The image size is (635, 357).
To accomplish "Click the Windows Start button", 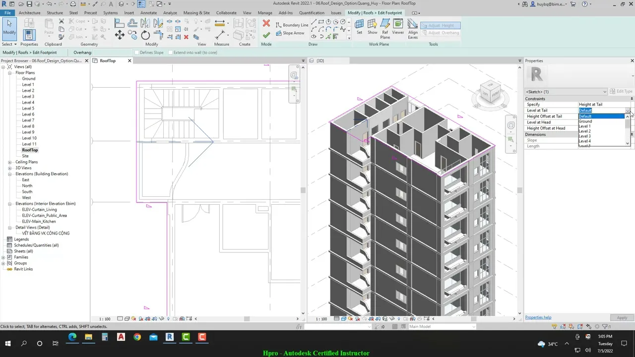I will pyautogui.click(x=8, y=343).
